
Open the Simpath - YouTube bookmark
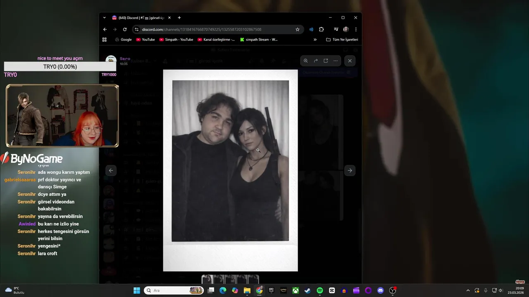176,40
